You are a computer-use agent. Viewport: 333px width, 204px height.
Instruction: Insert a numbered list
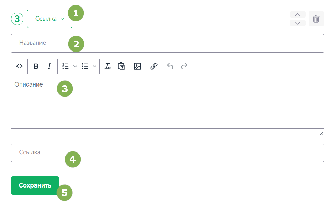pos(66,66)
